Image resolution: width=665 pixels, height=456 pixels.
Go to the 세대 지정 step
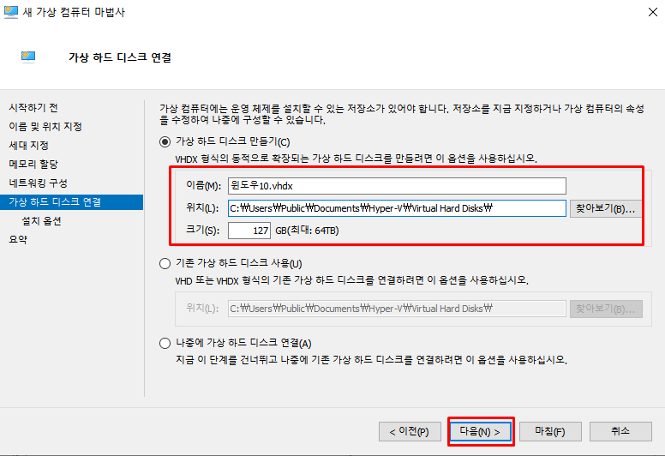29,146
